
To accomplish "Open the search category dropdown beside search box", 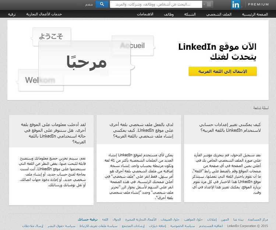I will 208,4.
